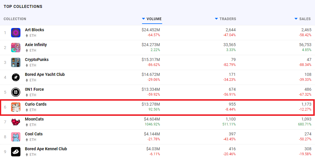Image resolution: width=315 pixels, height=159 pixels.
Task: Click Curio Cards volume $13.278M
Action: (x=151, y=104)
